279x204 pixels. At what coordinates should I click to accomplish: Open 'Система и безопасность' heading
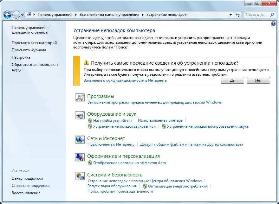tap(114, 175)
